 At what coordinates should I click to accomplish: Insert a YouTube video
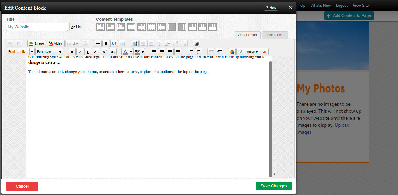(56, 43)
